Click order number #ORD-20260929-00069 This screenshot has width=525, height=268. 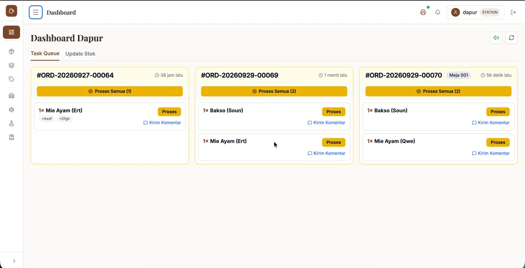[240, 75]
